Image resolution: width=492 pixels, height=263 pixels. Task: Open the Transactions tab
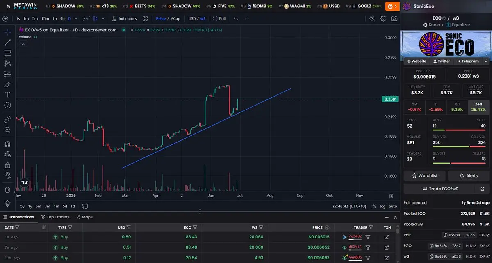click(18, 217)
